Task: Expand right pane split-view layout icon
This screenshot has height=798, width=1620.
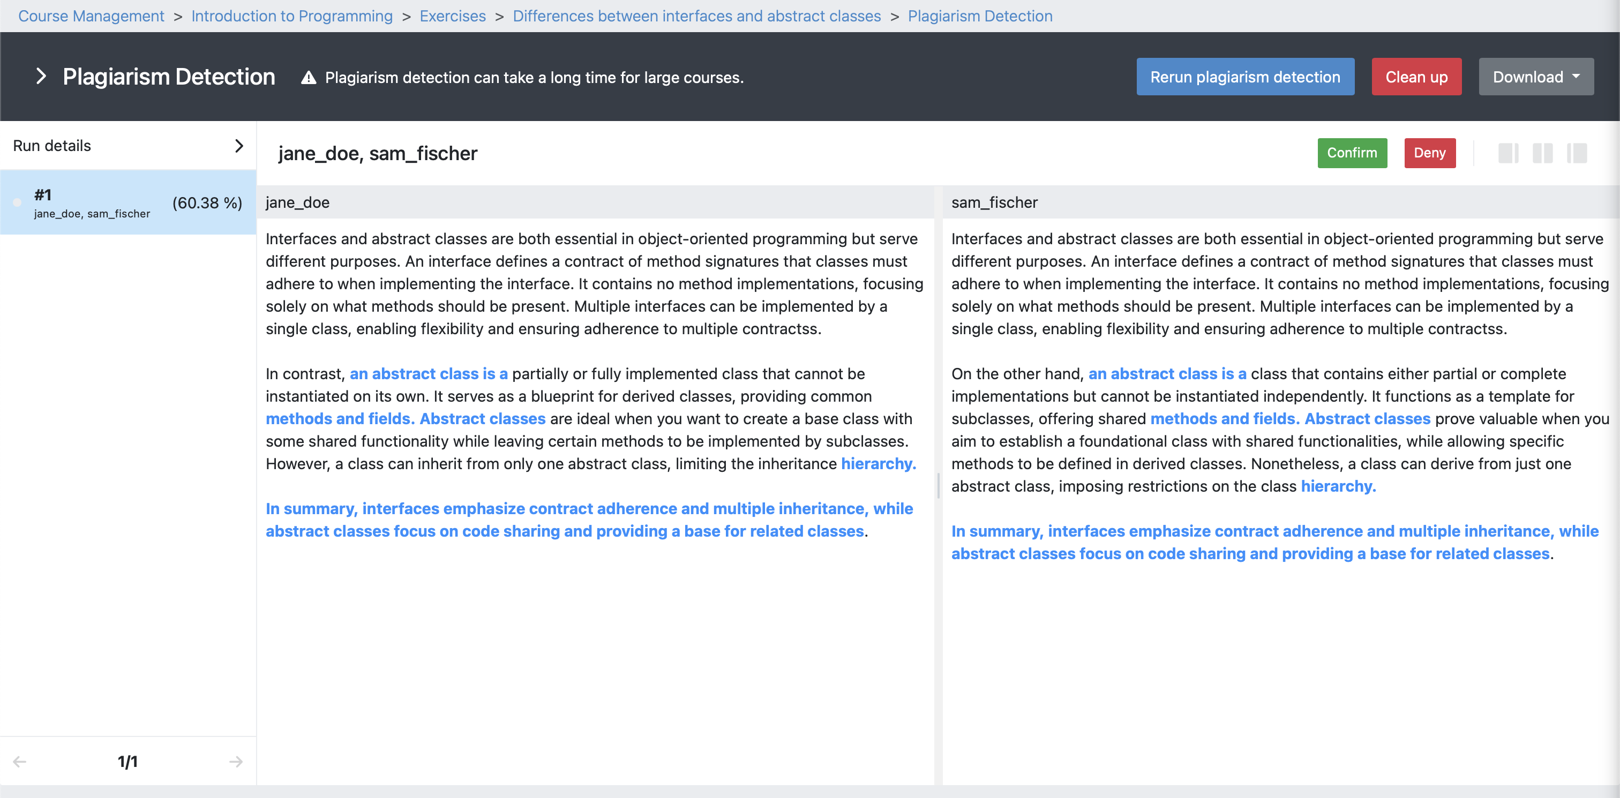Action: pos(1577,153)
